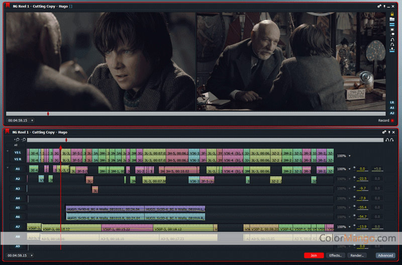Click the redo arrow in viewer sidebar
Viewport: 402px width, 265px height.
pos(392,45)
